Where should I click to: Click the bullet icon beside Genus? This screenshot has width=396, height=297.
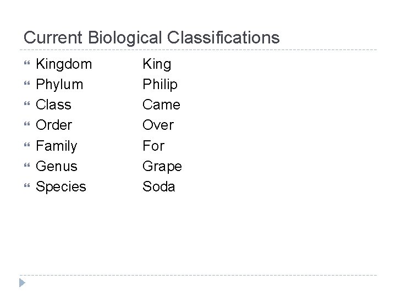27,167
